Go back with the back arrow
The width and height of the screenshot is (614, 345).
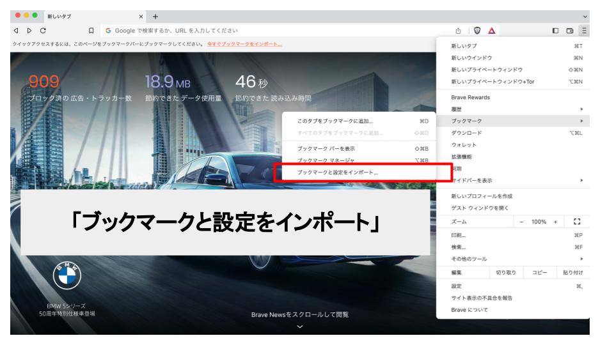pos(16,31)
